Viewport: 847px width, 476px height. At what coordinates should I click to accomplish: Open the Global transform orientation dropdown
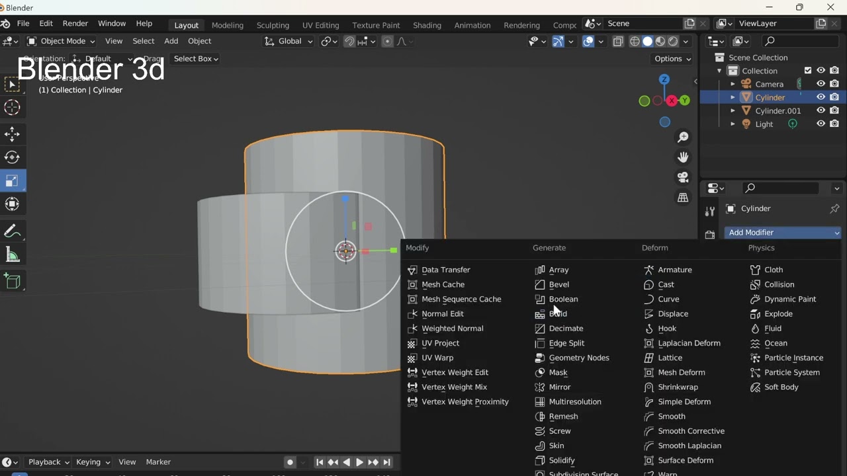(289, 41)
